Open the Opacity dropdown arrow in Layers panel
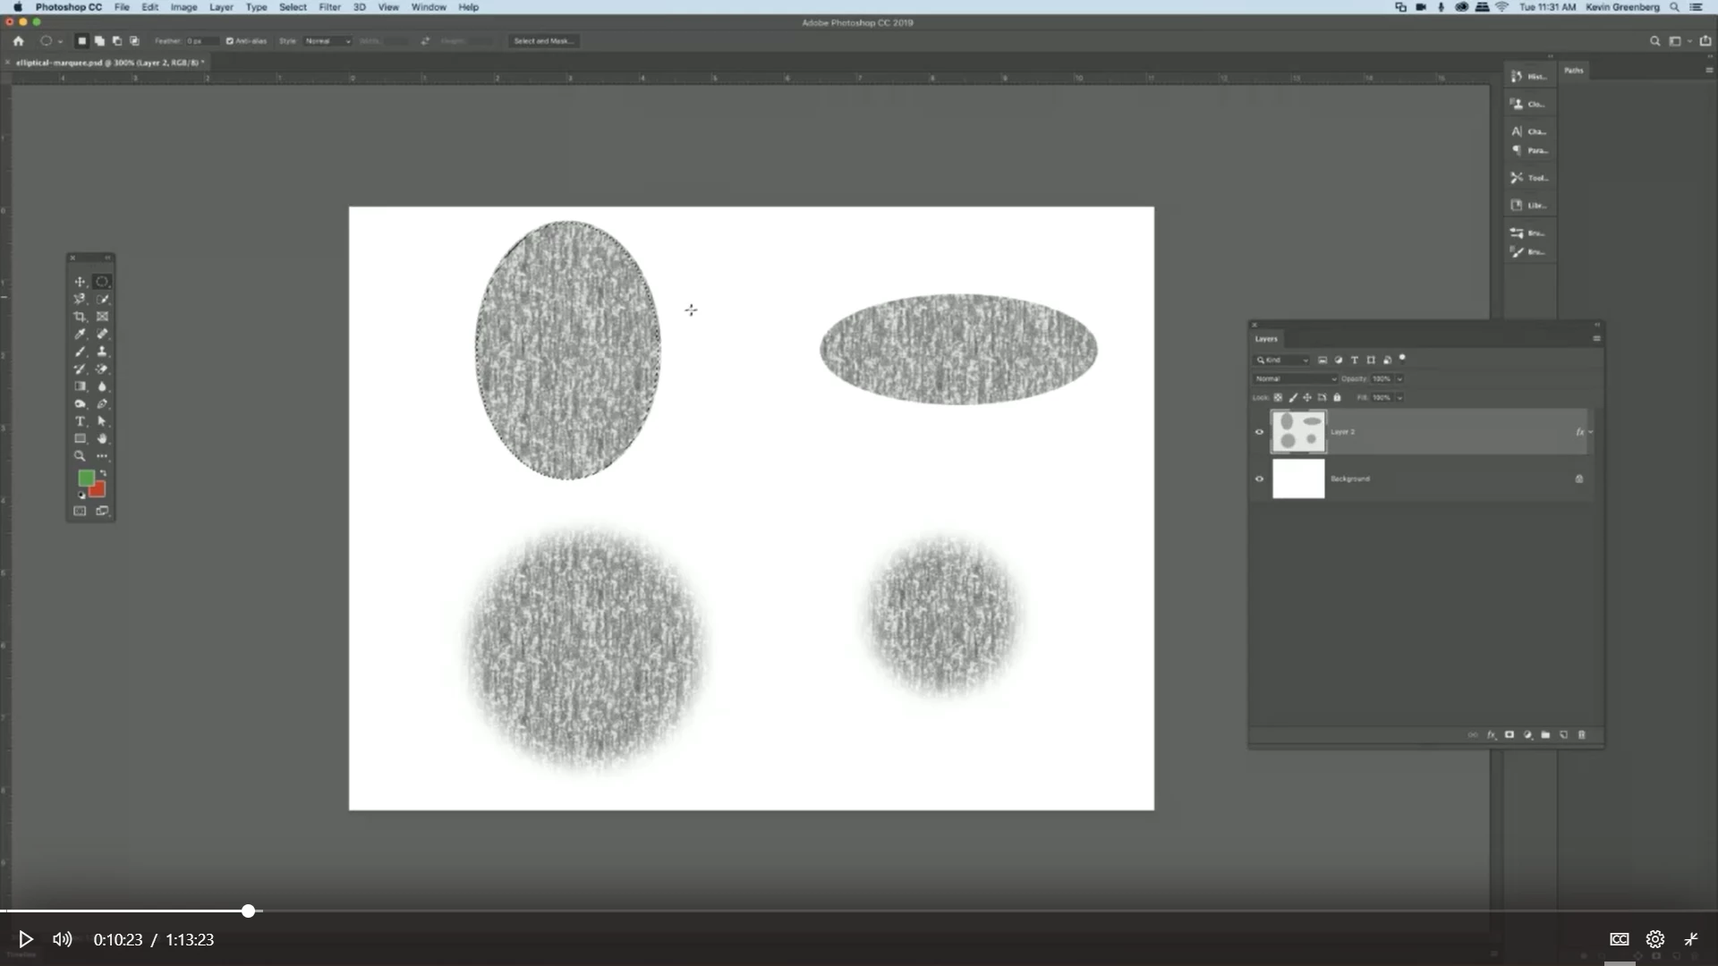 pyautogui.click(x=1399, y=379)
